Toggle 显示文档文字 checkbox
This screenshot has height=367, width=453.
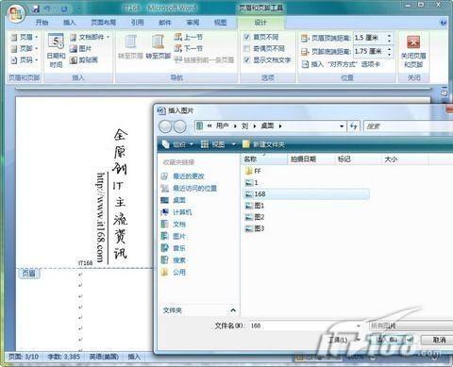pos(247,59)
